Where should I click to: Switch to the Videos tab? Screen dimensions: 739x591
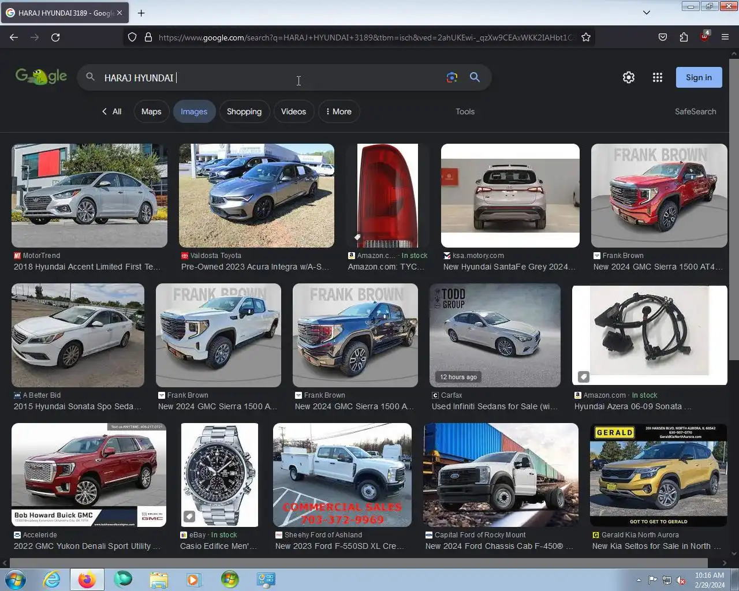coord(293,111)
